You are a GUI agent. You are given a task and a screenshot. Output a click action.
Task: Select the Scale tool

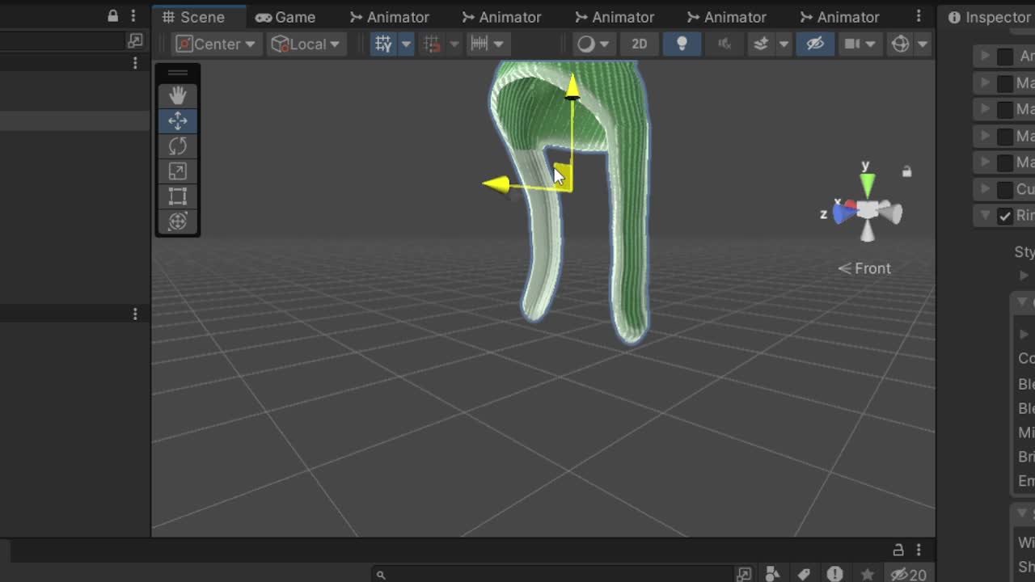tap(177, 171)
